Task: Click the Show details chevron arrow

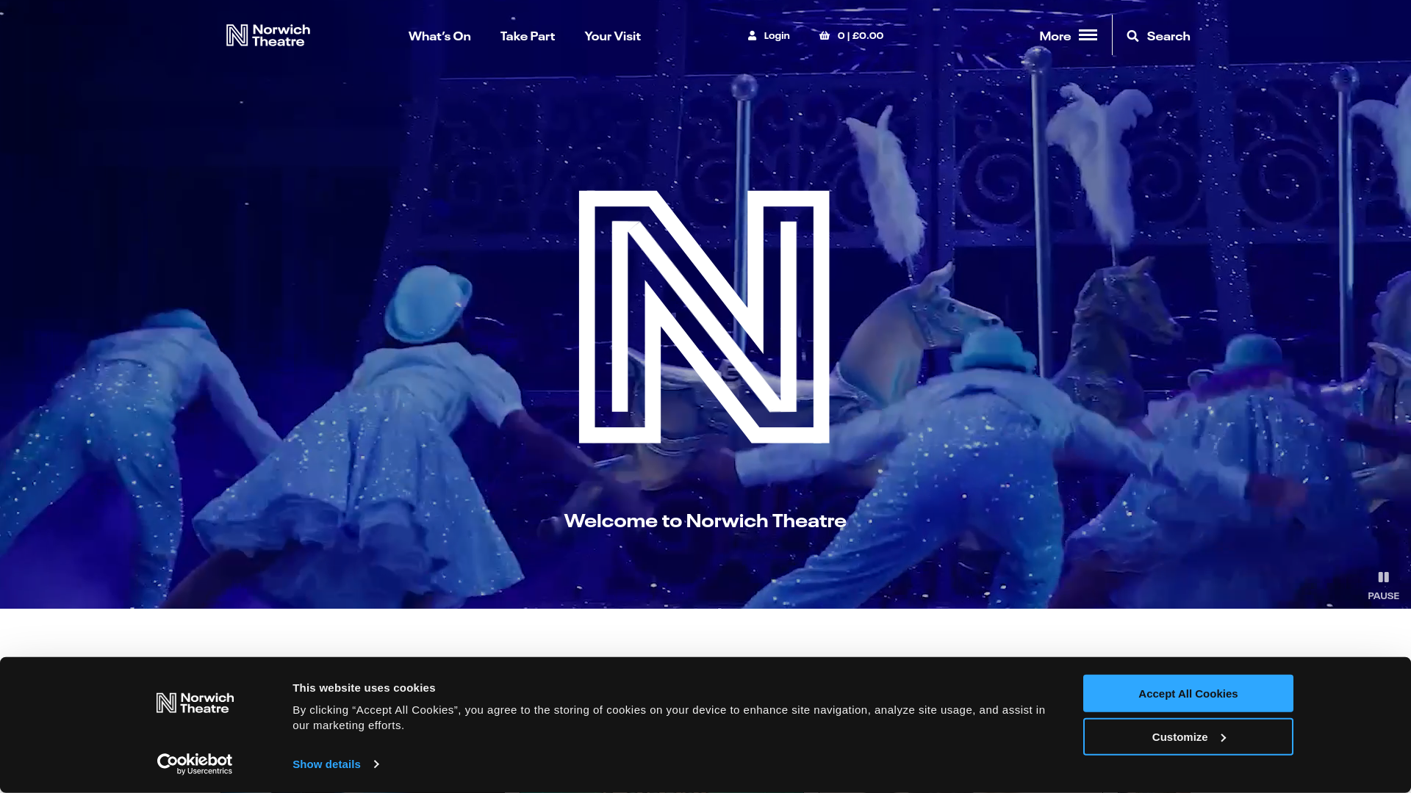Action: [x=376, y=764]
